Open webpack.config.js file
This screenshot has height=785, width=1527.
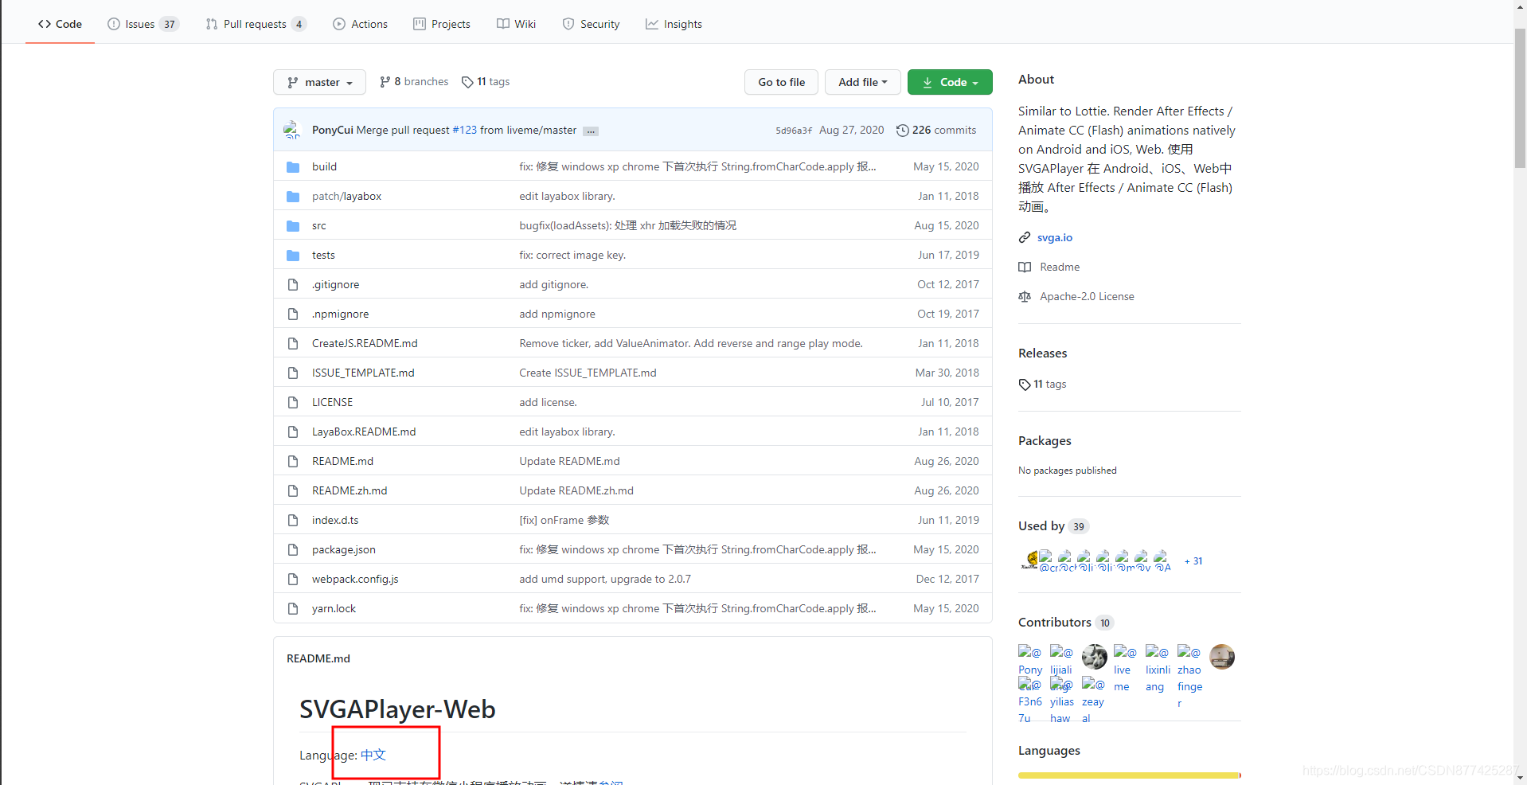tap(355, 579)
